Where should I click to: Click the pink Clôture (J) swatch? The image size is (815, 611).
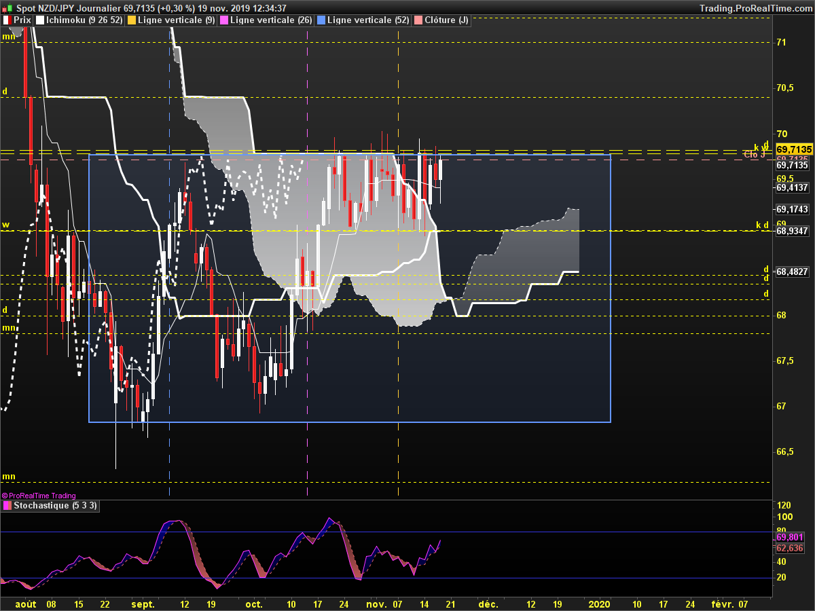[x=418, y=20]
